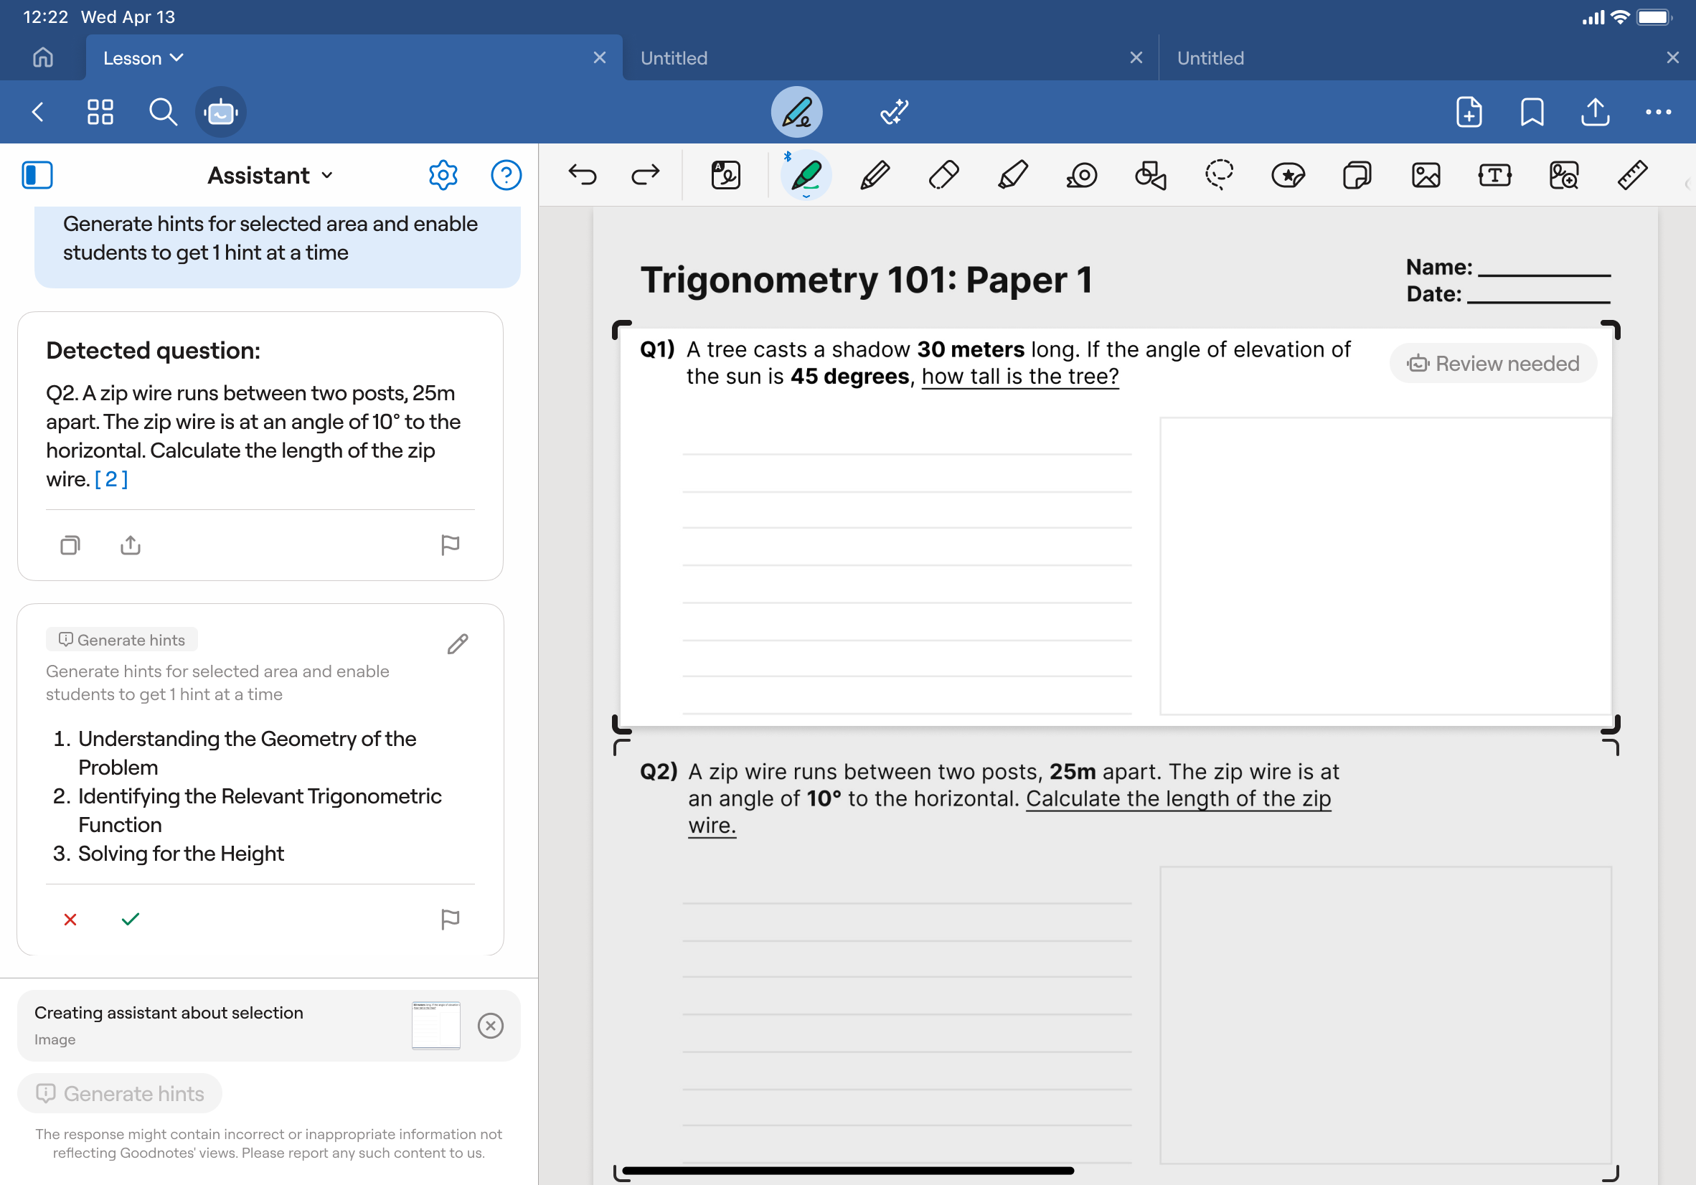Select the eraser tool
The height and width of the screenshot is (1185, 1696).
pyautogui.click(x=943, y=175)
